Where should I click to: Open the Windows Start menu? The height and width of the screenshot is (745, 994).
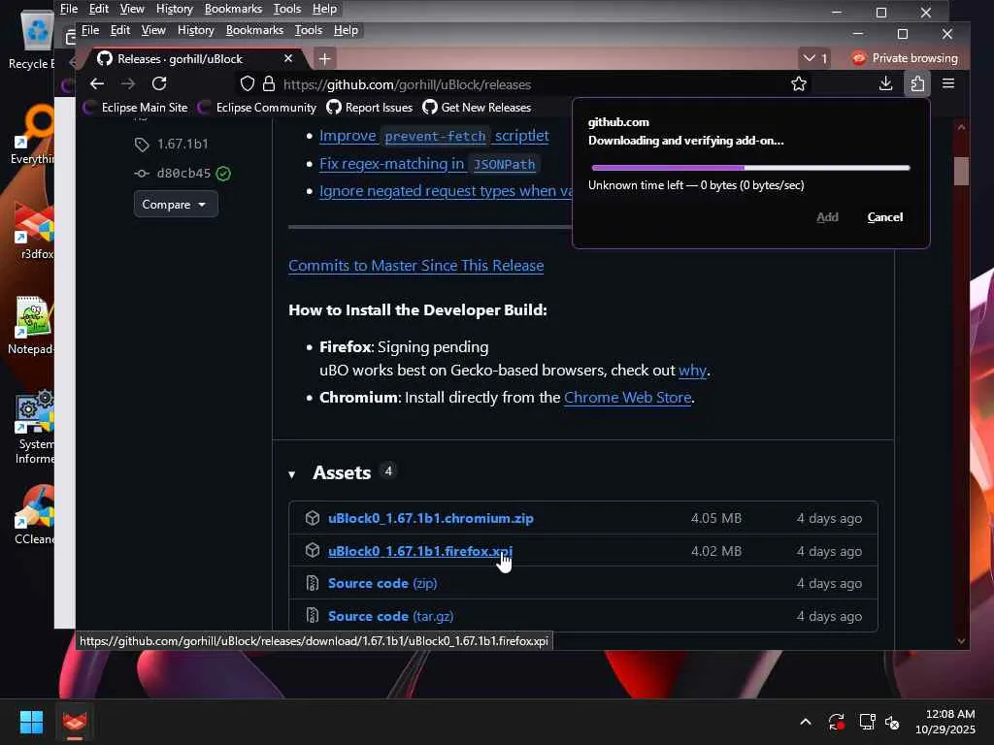coord(31,722)
